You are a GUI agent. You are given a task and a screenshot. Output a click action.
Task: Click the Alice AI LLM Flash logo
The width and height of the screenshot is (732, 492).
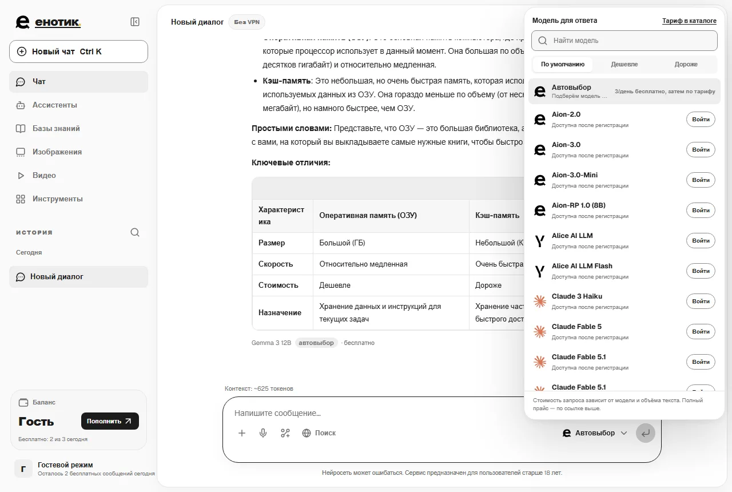click(x=539, y=271)
